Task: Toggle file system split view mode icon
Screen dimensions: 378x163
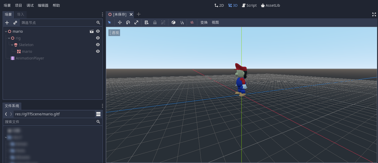Action: (x=98, y=114)
